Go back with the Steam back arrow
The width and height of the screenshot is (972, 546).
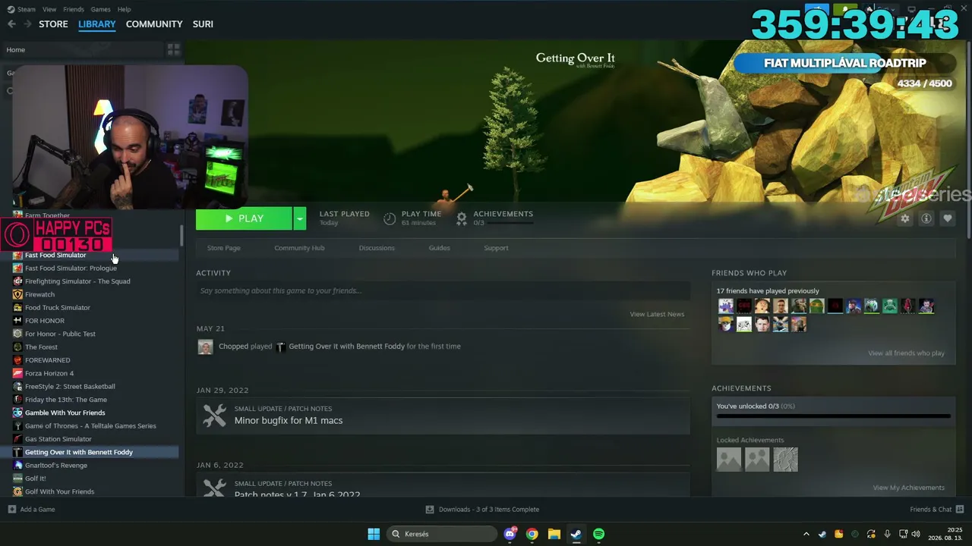[11, 24]
